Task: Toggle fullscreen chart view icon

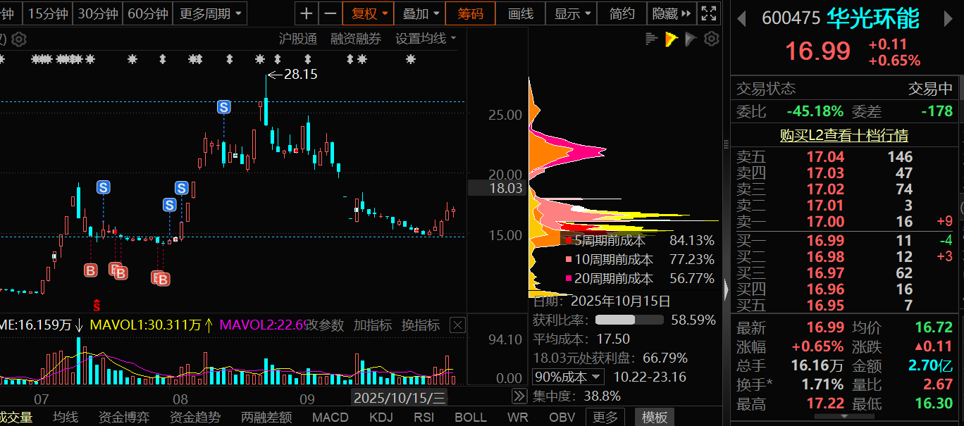Action: [709, 13]
